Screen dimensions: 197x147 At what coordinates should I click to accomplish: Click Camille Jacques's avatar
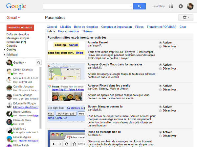point(9,88)
